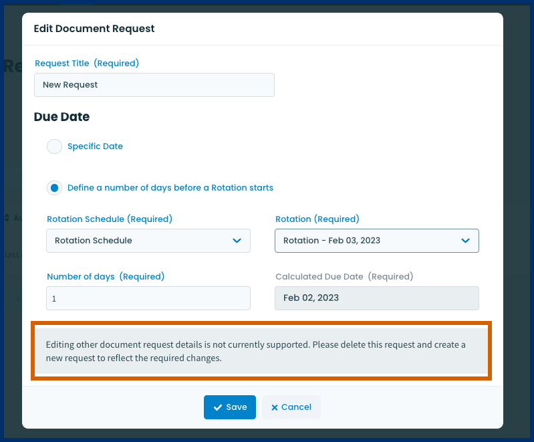Click the Edit Document Request title
Screen dimensions: 534x442
pos(94,29)
